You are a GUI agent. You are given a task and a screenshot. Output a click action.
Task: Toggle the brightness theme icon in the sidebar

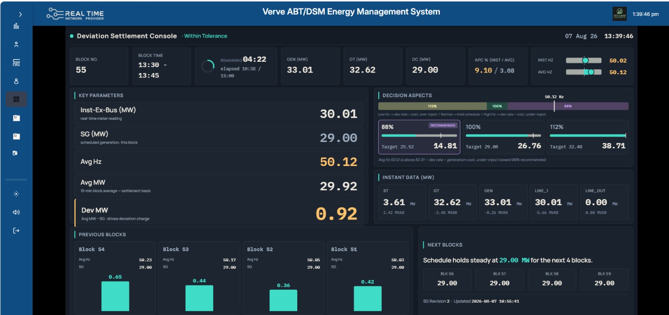click(x=16, y=194)
